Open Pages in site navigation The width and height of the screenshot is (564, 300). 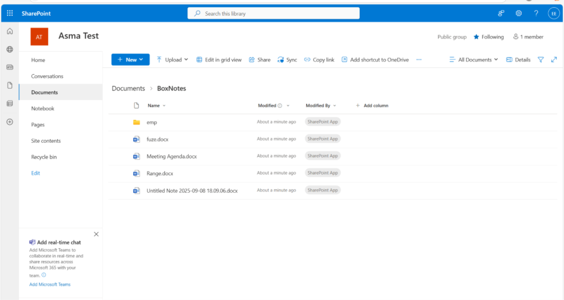pyautogui.click(x=38, y=125)
